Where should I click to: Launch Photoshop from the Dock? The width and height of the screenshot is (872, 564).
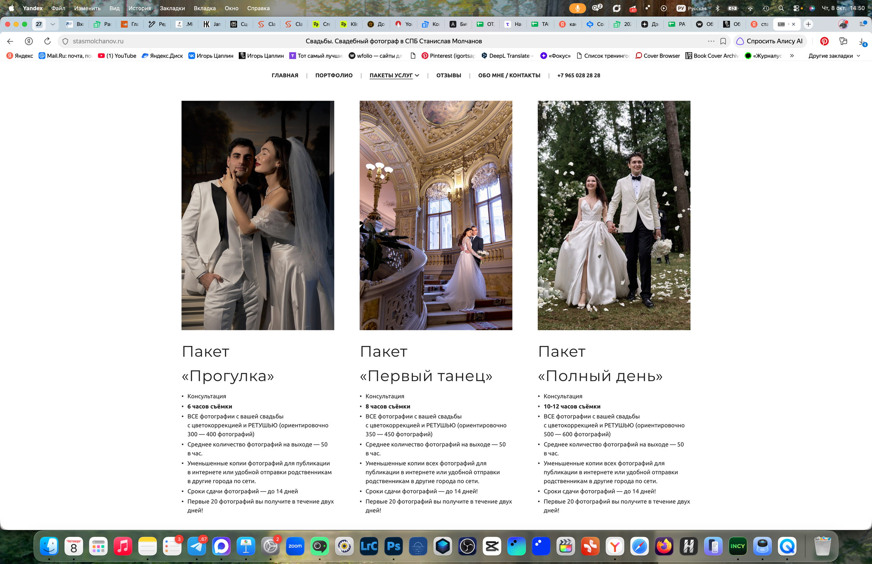[393, 546]
